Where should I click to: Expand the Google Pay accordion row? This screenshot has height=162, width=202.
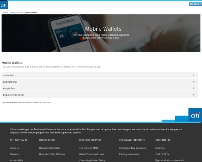[100, 88]
